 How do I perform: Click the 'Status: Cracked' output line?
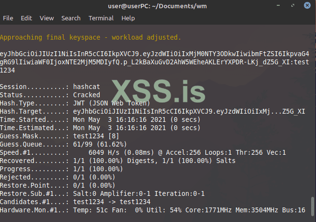(x=50, y=95)
